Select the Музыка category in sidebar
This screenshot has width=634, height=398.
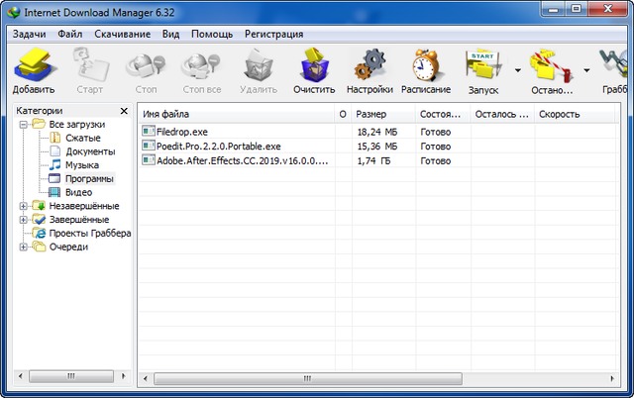click(81, 165)
